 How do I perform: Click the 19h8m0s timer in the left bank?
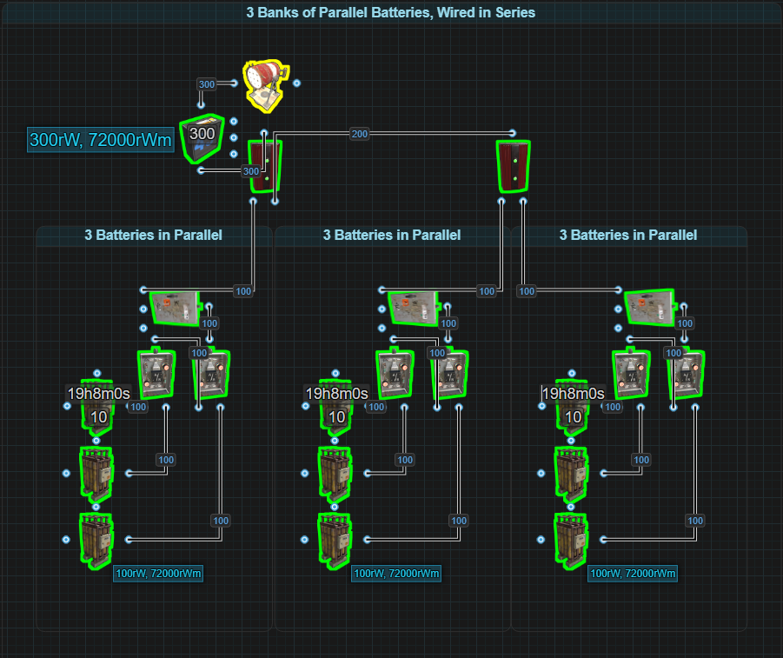98,394
